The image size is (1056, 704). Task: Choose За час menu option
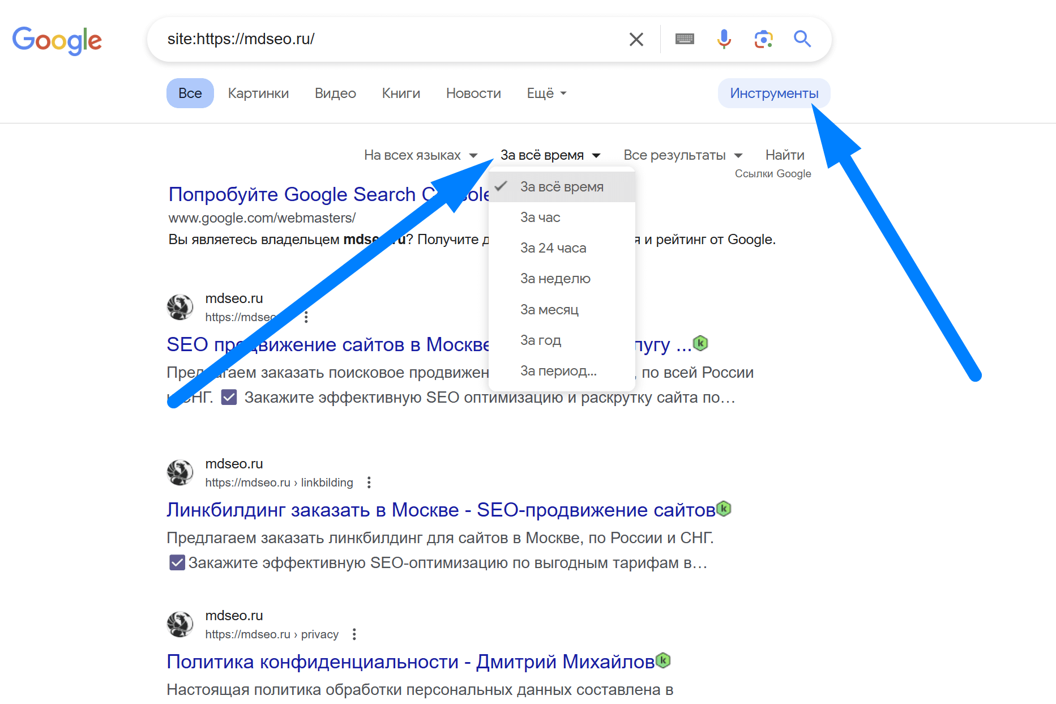tap(562, 217)
